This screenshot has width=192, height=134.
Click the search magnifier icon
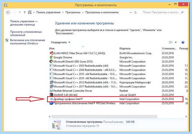pos(182,12)
